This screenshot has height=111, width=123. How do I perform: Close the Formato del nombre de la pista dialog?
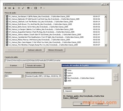tap(118, 65)
